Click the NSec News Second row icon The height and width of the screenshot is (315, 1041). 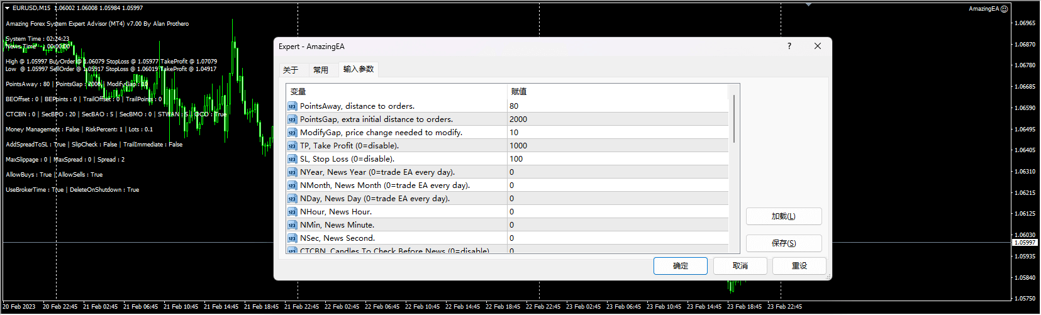[292, 238]
